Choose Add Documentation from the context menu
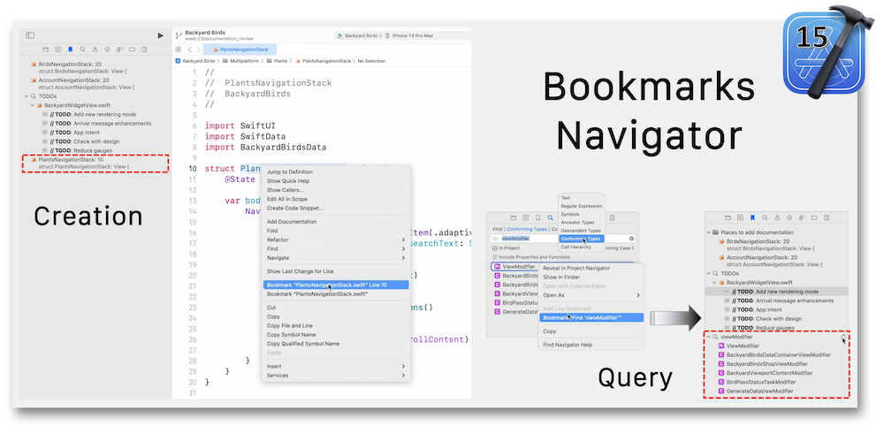 point(336,222)
